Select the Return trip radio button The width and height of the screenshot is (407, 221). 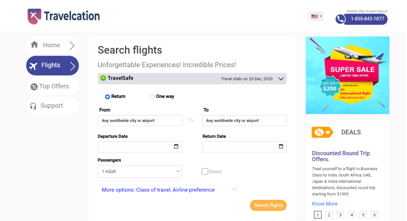click(107, 97)
